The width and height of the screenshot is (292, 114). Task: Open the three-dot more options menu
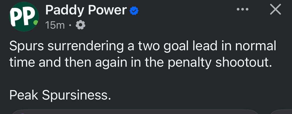coord(243,9)
